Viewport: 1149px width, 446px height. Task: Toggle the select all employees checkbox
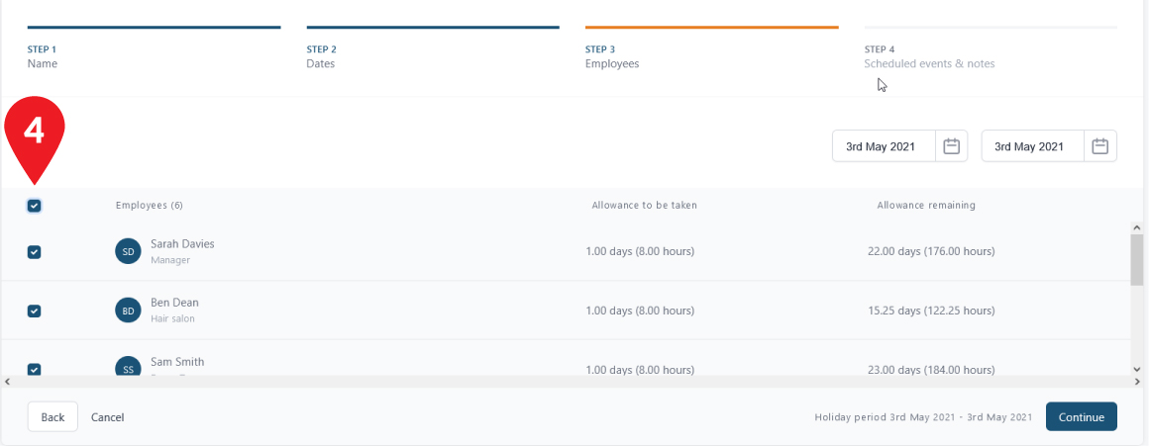click(x=34, y=206)
